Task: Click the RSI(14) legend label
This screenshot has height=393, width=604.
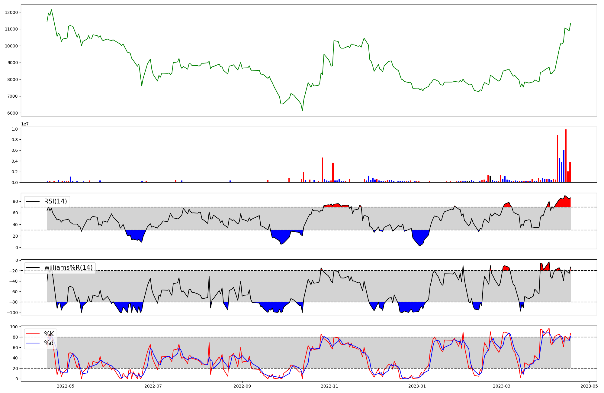Action: coord(56,201)
